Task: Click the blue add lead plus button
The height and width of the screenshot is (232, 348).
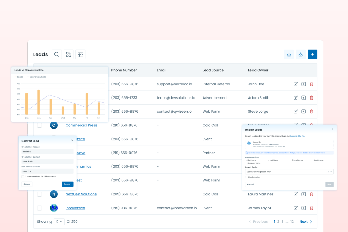Action: pos(312,54)
